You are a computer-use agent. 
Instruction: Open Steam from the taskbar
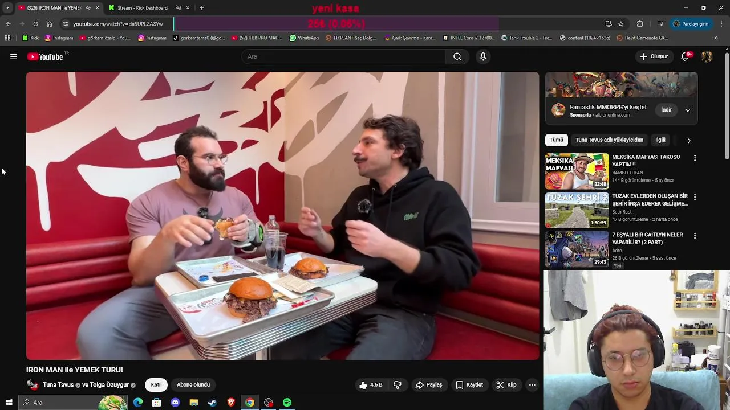click(212, 403)
